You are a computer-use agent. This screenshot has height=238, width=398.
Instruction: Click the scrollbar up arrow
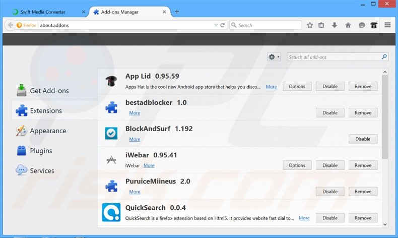pyautogui.click(x=385, y=72)
